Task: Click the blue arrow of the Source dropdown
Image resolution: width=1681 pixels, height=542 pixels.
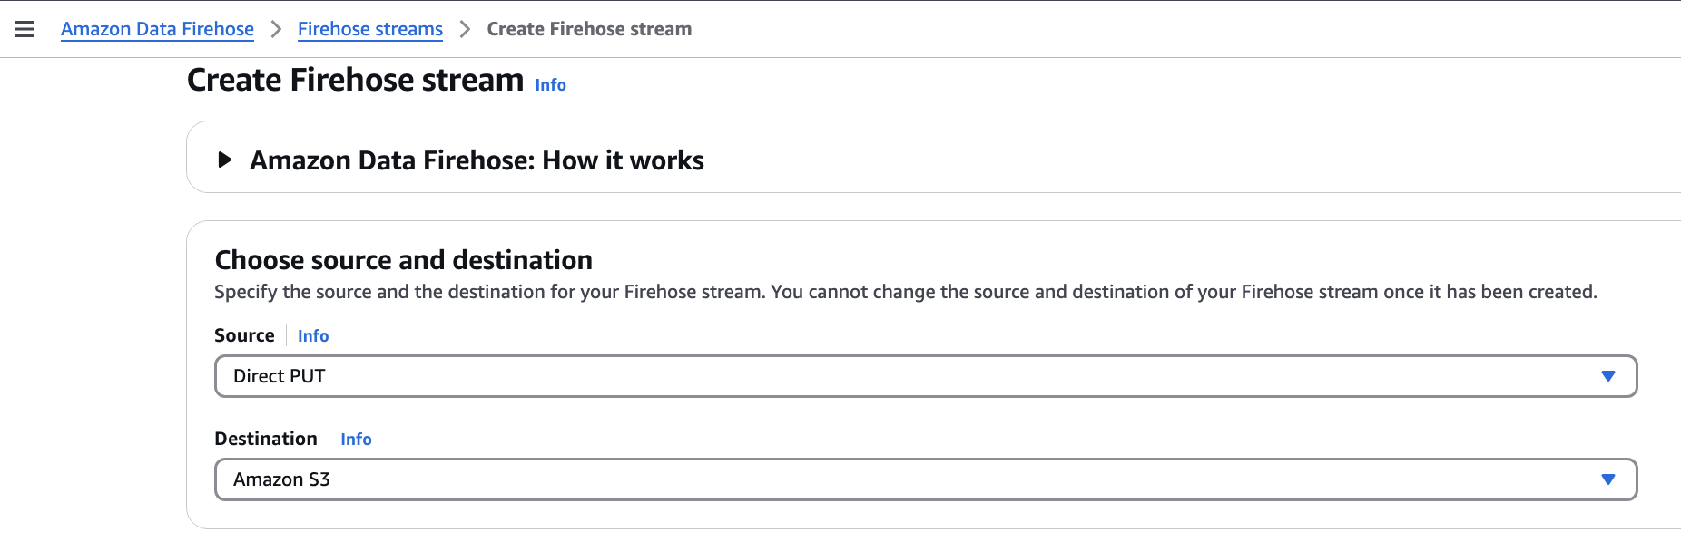Action: click(1608, 376)
